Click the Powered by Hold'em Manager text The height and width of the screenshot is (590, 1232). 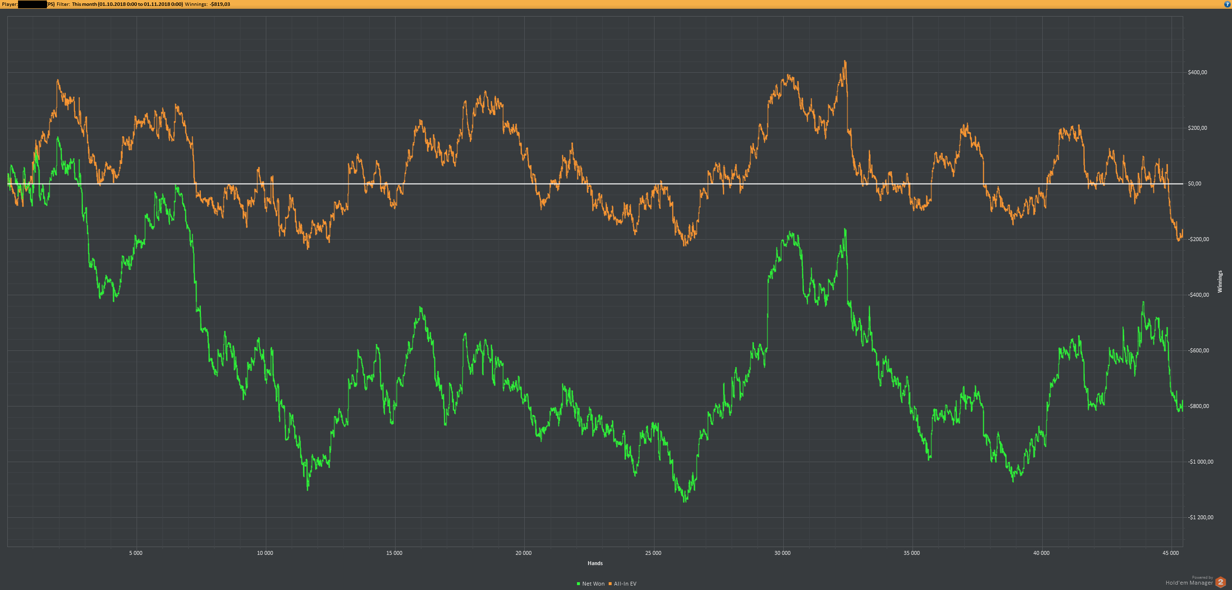(1189, 582)
